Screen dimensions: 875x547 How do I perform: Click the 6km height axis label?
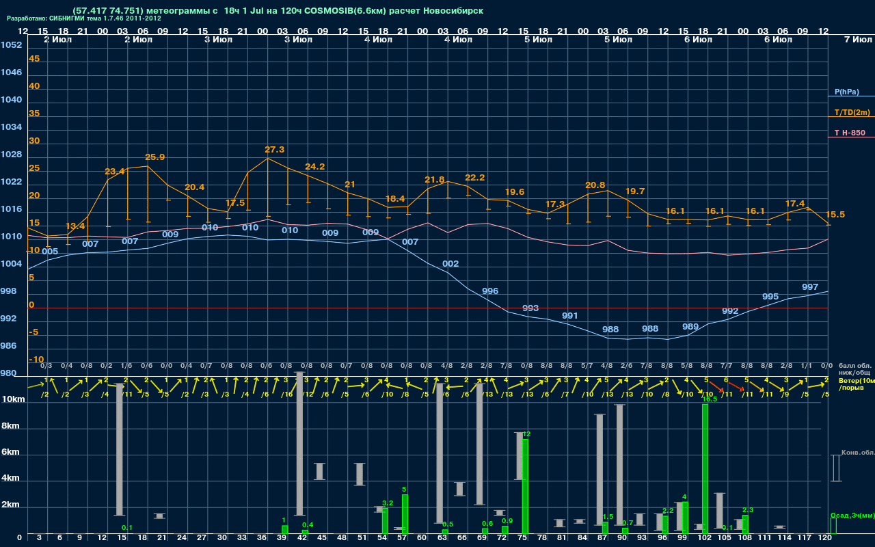[11, 453]
